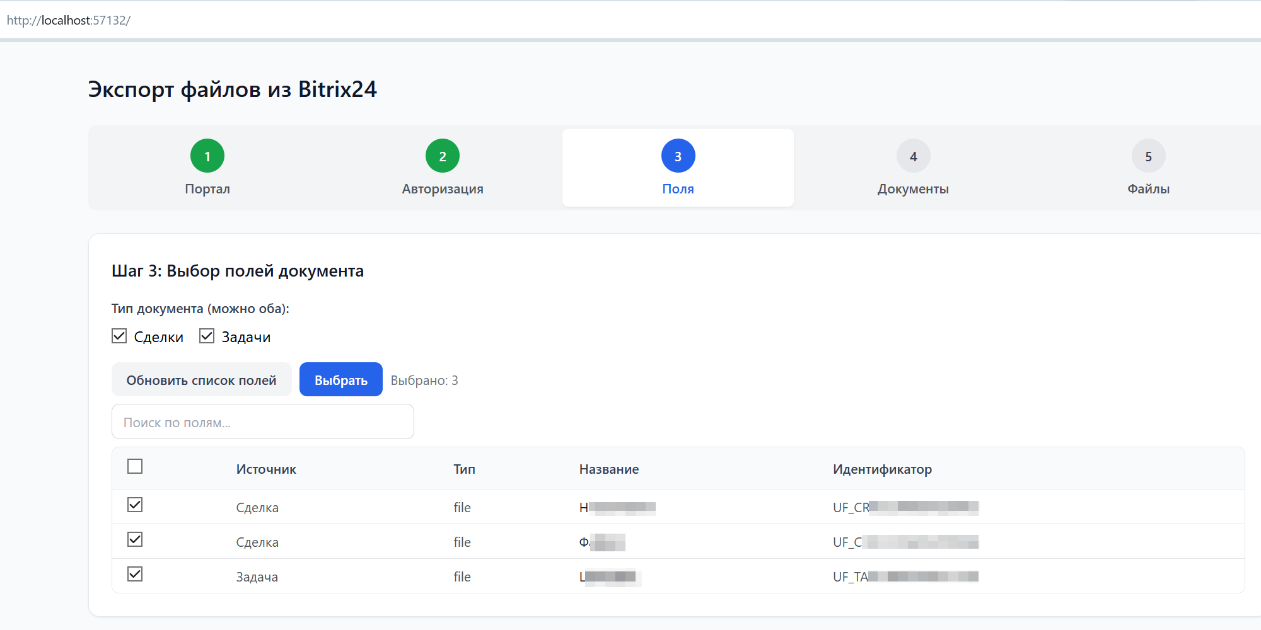Uncheck the first Сделка row checkbox
This screenshot has height=630, width=1261.
(x=135, y=505)
